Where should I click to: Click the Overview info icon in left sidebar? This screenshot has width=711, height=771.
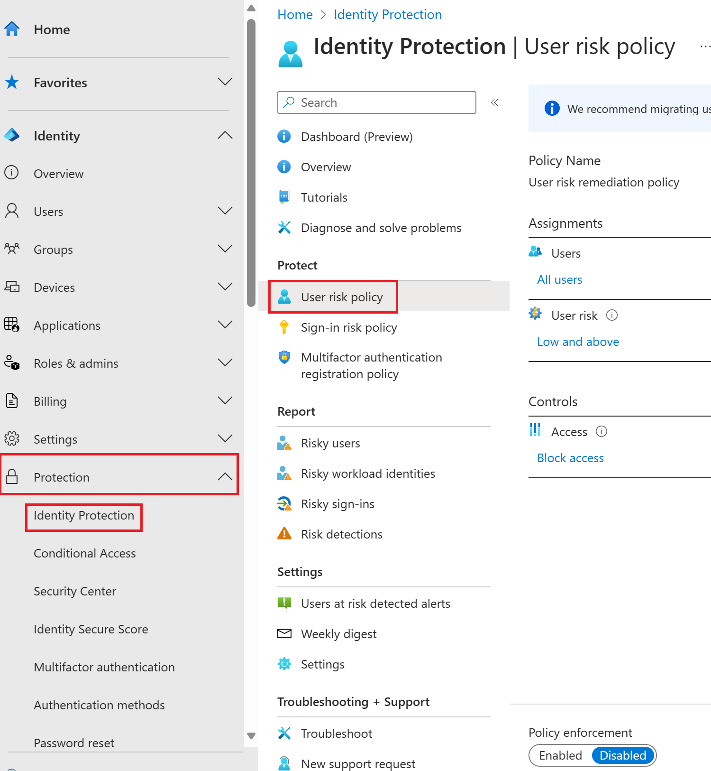[12, 172]
